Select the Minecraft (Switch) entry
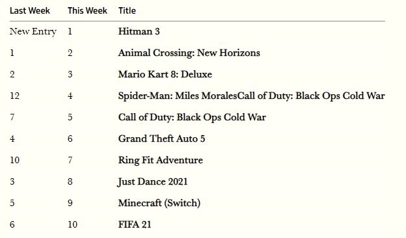This screenshot has width=406, height=238. [x=159, y=203]
